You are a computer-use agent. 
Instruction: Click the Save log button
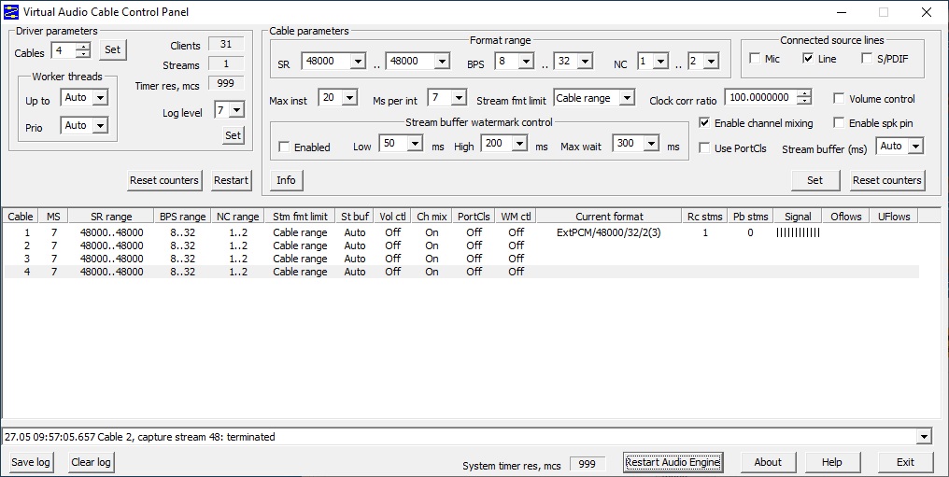point(31,462)
